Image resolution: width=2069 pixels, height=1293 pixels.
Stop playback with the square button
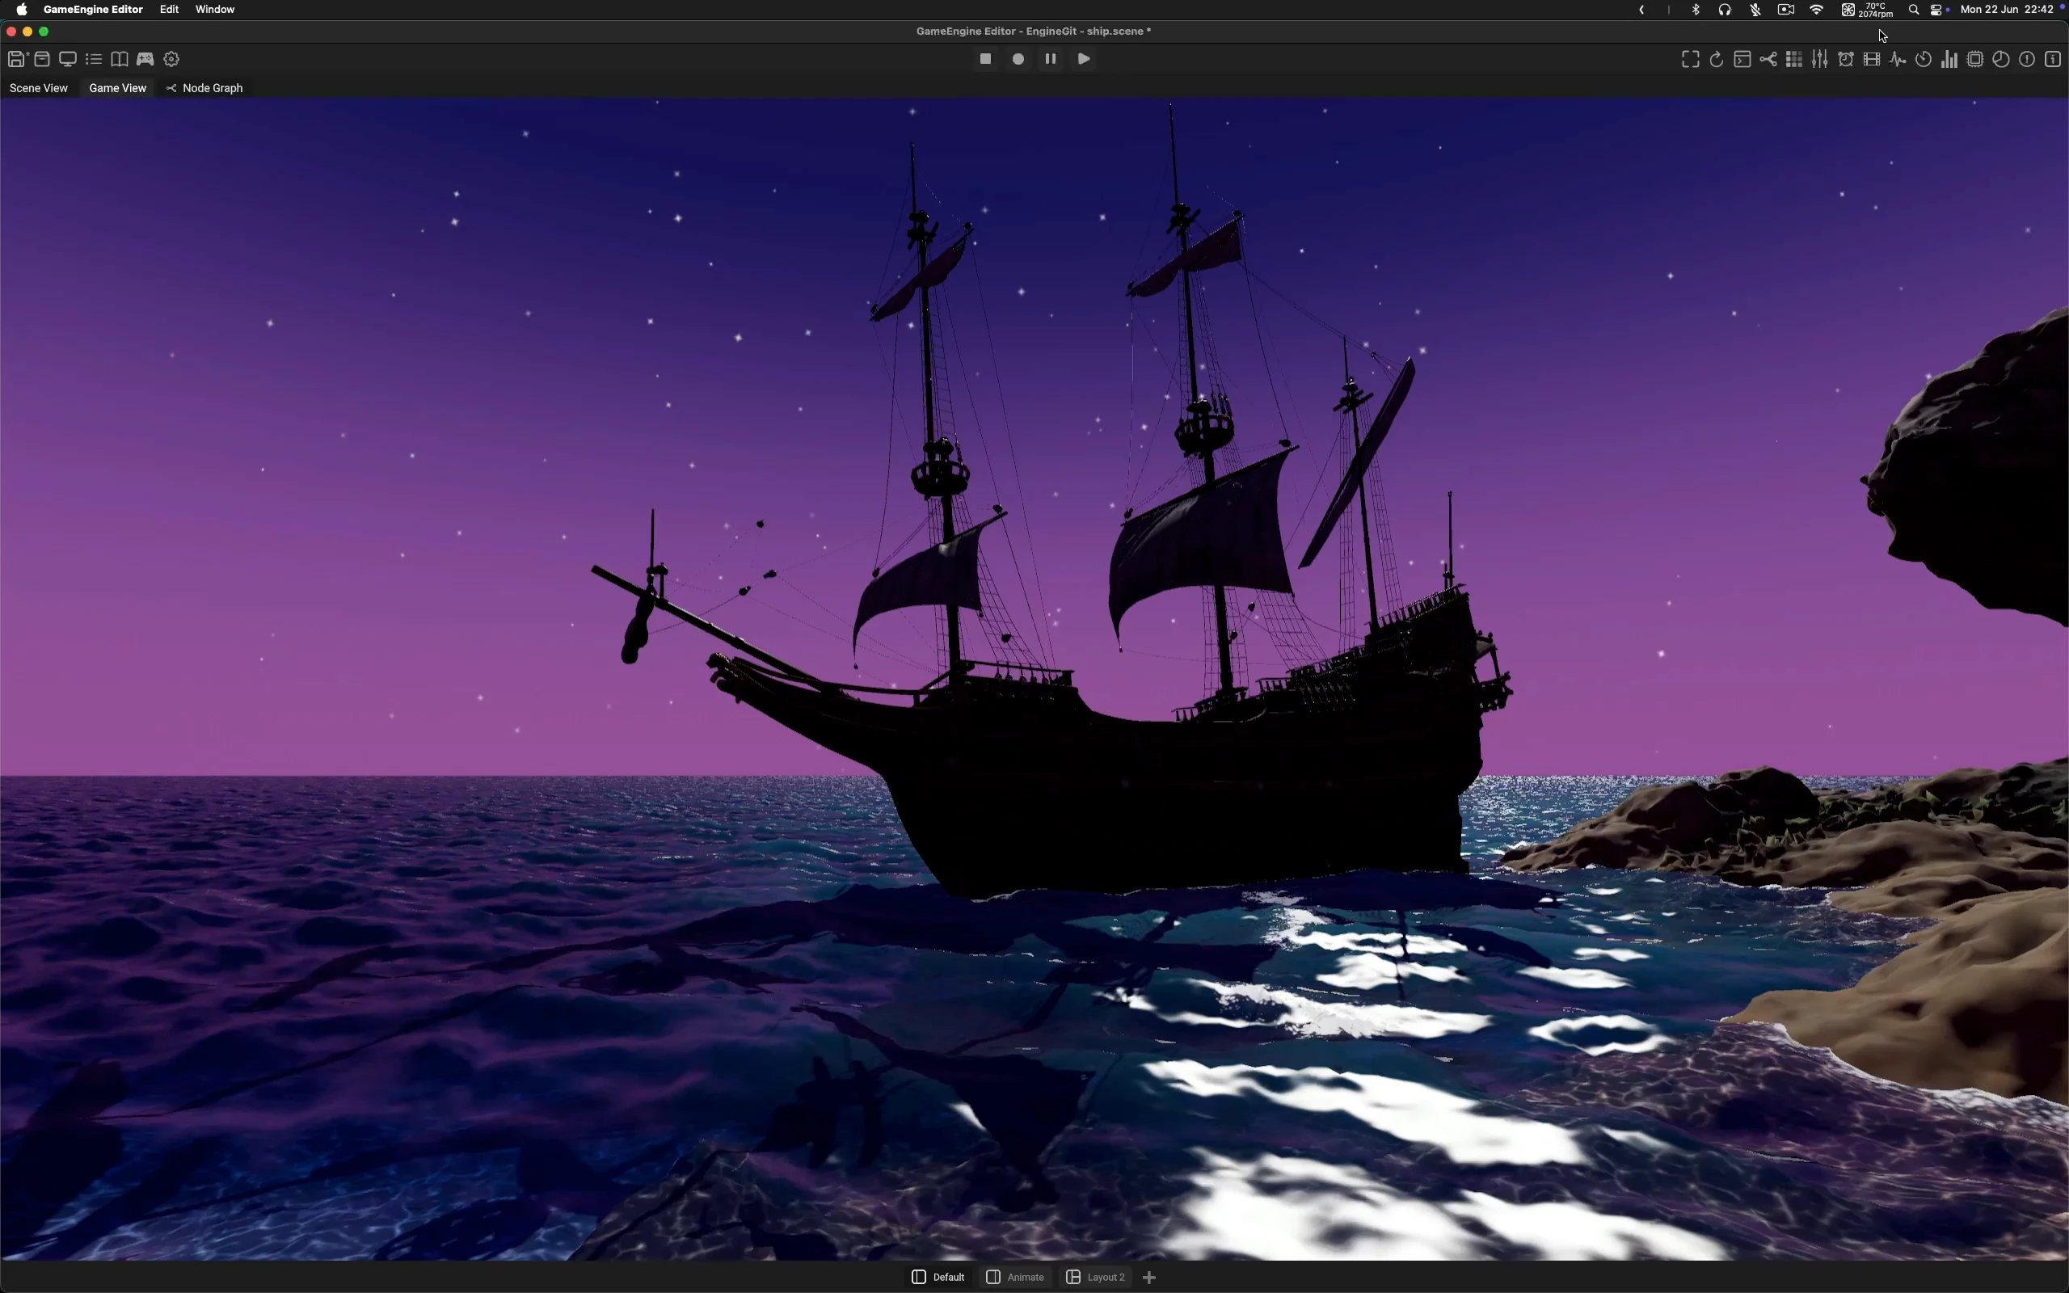pyautogui.click(x=986, y=59)
